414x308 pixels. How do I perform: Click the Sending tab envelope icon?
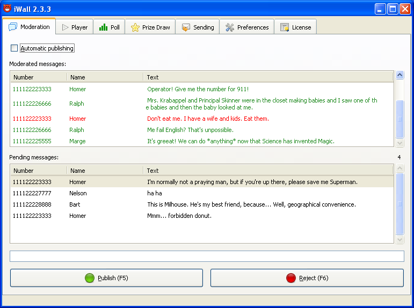(x=186, y=27)
